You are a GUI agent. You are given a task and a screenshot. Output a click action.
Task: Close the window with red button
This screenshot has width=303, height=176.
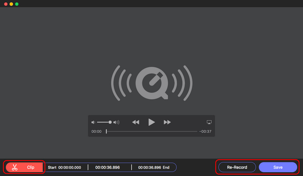(x=6, y=4)
